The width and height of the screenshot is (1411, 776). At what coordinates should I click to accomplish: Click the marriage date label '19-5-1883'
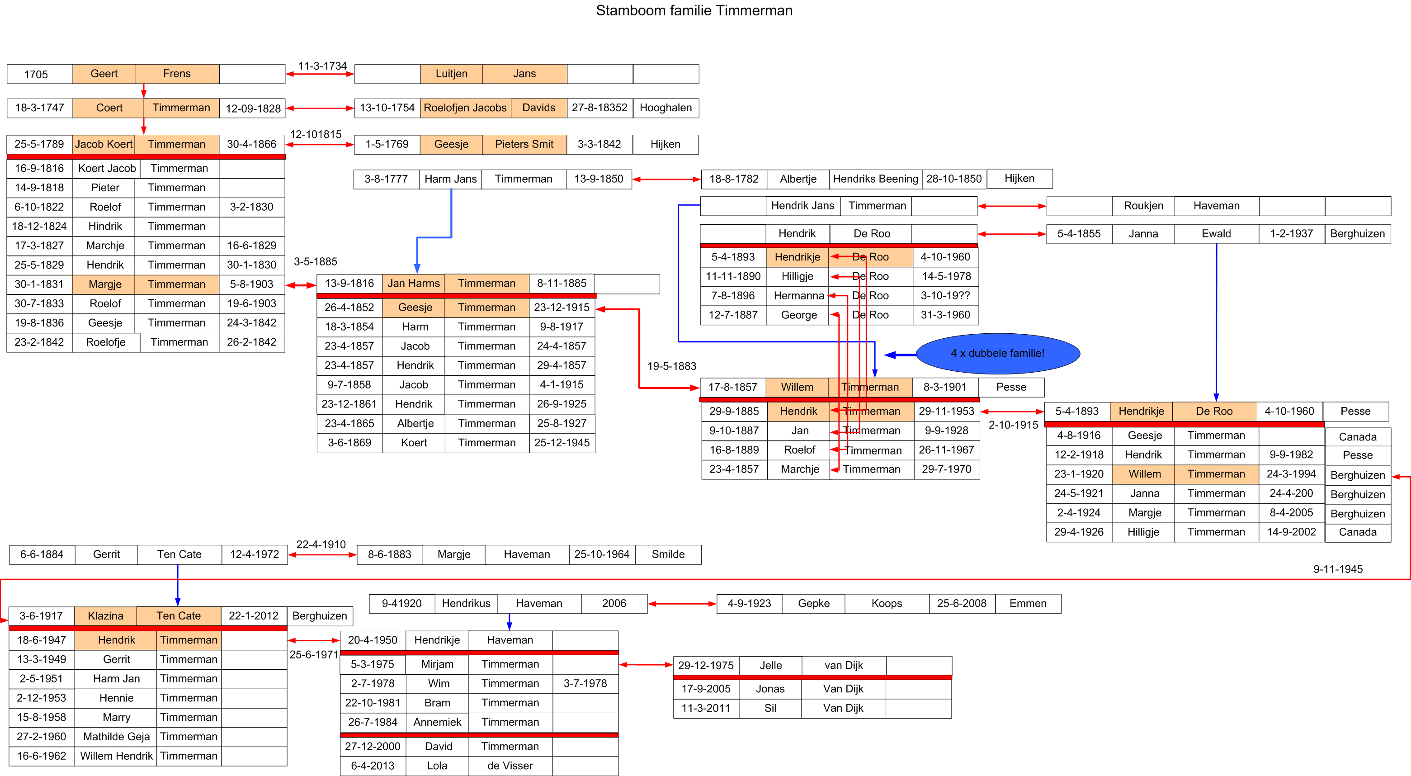tap(671, 366)
